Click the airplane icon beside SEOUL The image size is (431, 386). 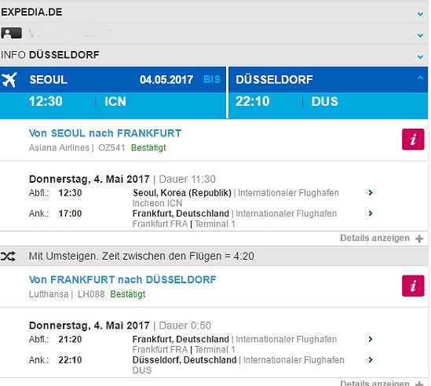point(9,80)
